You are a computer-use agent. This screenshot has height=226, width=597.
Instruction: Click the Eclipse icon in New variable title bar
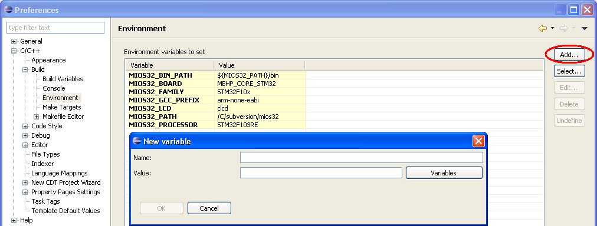137,141
